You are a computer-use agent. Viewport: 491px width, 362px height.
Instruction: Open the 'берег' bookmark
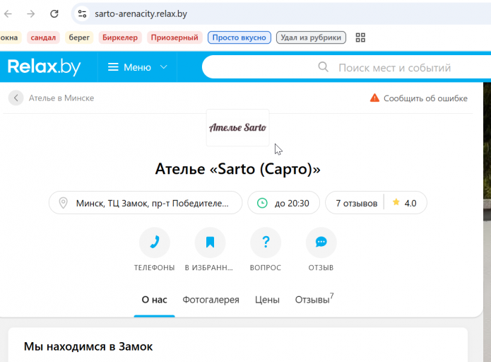point(79,37)
